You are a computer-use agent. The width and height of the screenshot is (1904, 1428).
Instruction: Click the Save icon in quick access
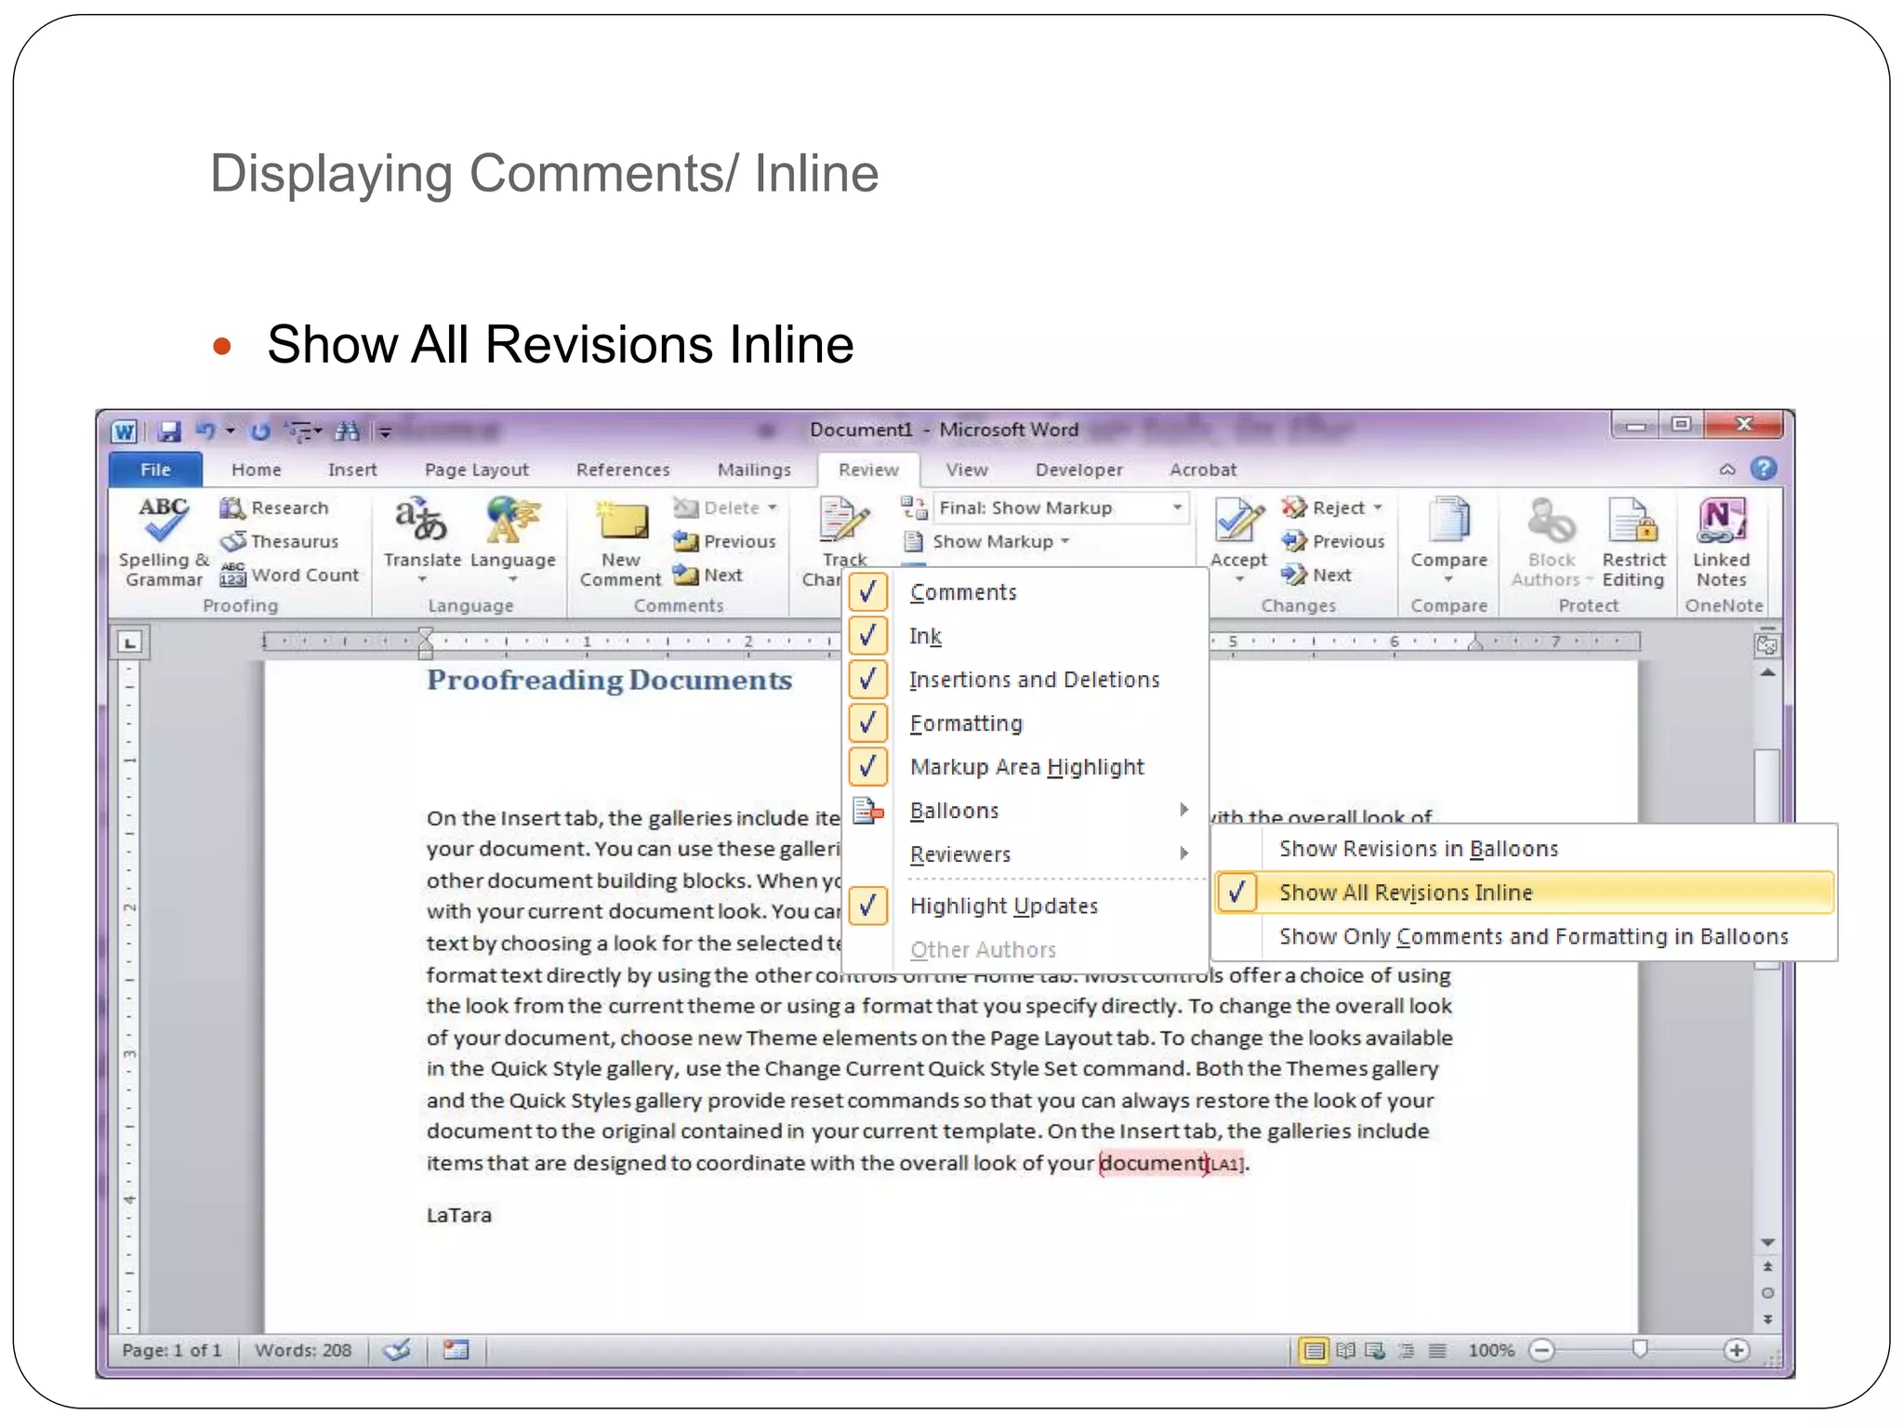168,431
